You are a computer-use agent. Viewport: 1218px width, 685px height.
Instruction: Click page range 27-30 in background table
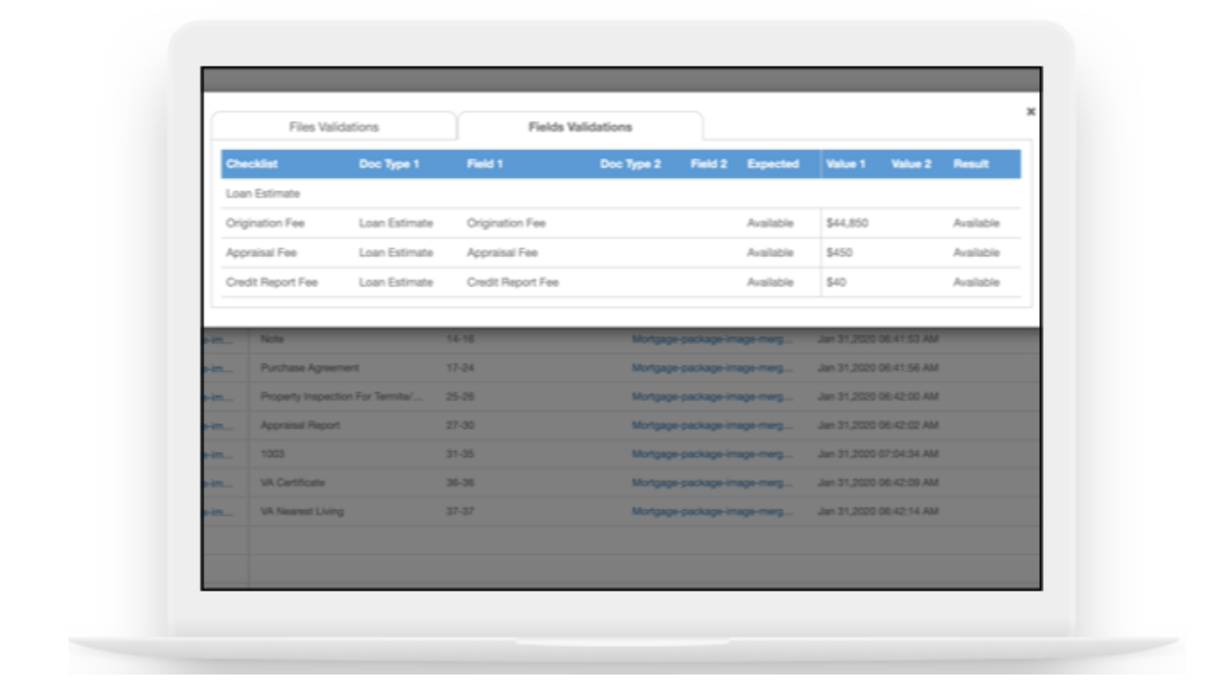point(461,425)
